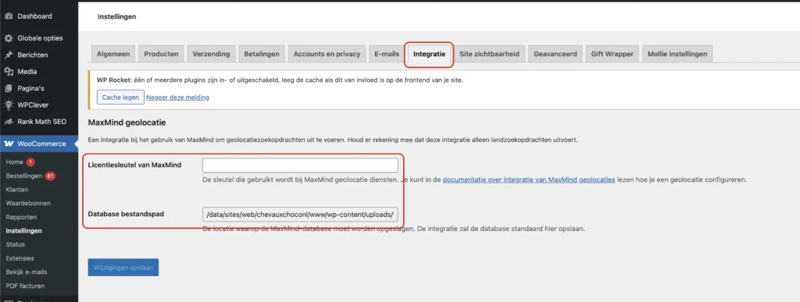Click the Database bestandspad field
The image size is (800, 302).
[x=300, y=215]
